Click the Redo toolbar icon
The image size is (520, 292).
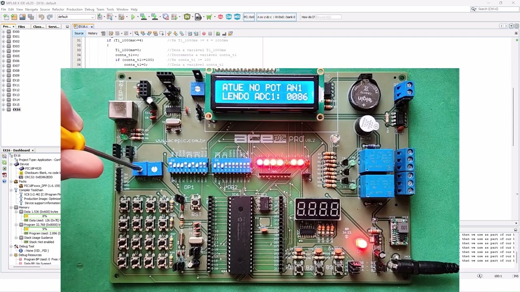[x=50, y=17]
